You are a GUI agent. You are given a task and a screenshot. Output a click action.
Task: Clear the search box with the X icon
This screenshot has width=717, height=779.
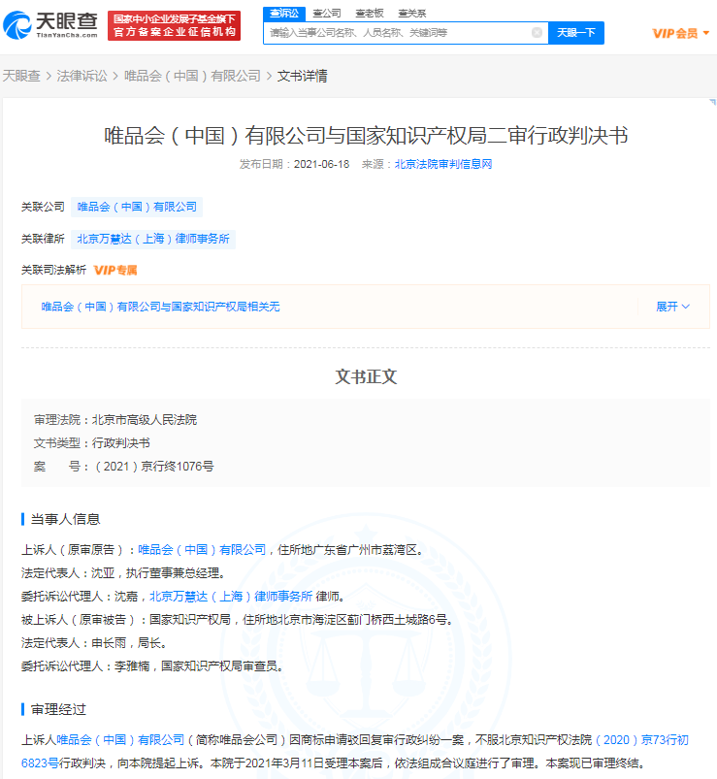537,33
